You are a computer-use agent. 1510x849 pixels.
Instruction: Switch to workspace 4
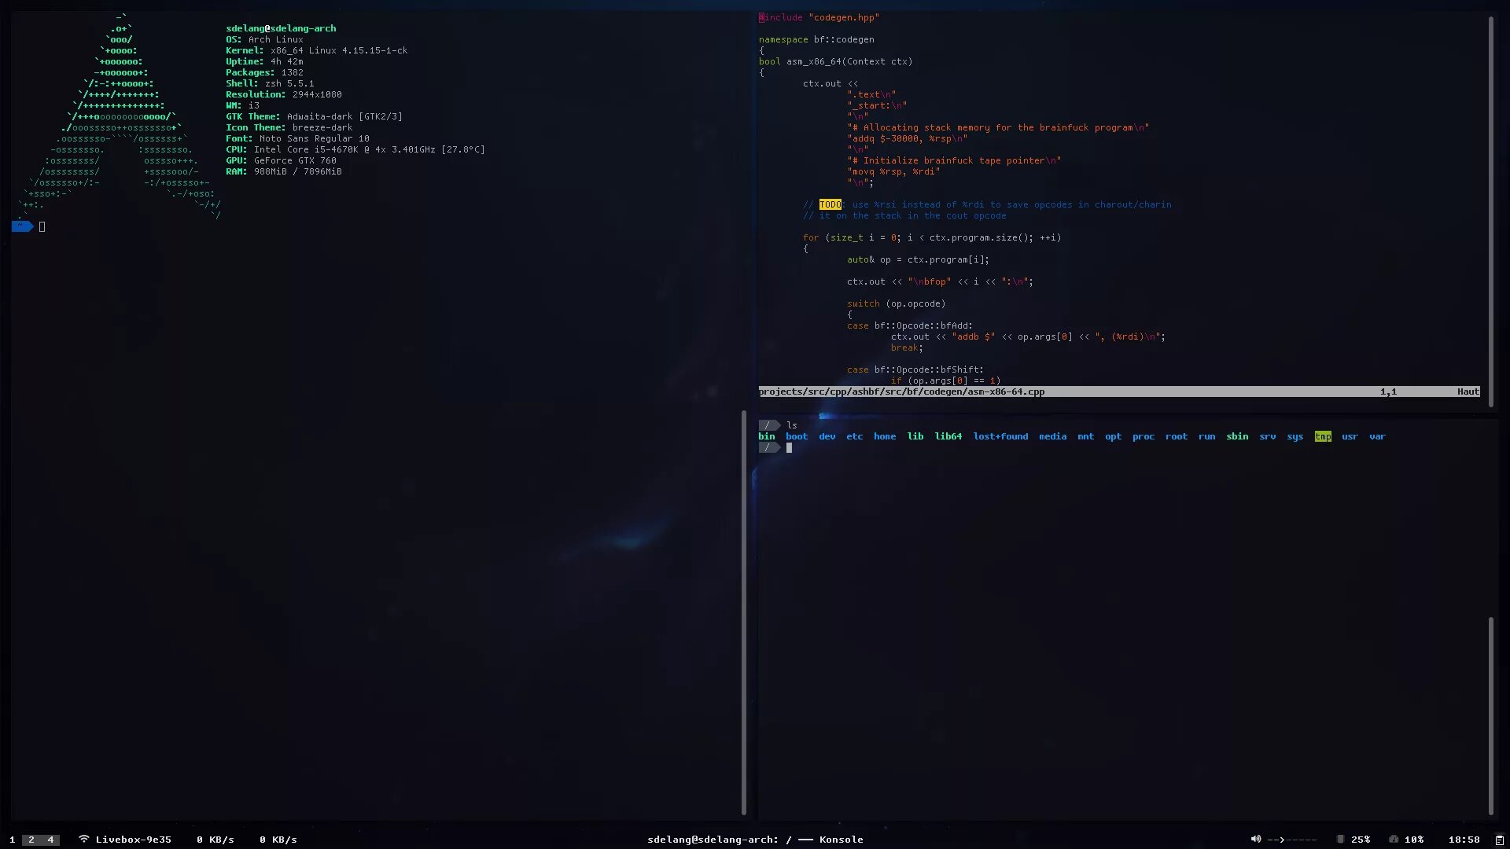tap(50, 840)
